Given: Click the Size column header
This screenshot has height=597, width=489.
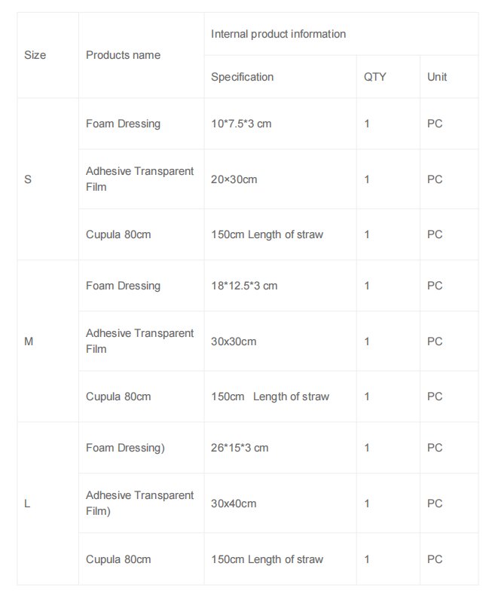Looking at the screenshot, I should click(x=35, y=55).
